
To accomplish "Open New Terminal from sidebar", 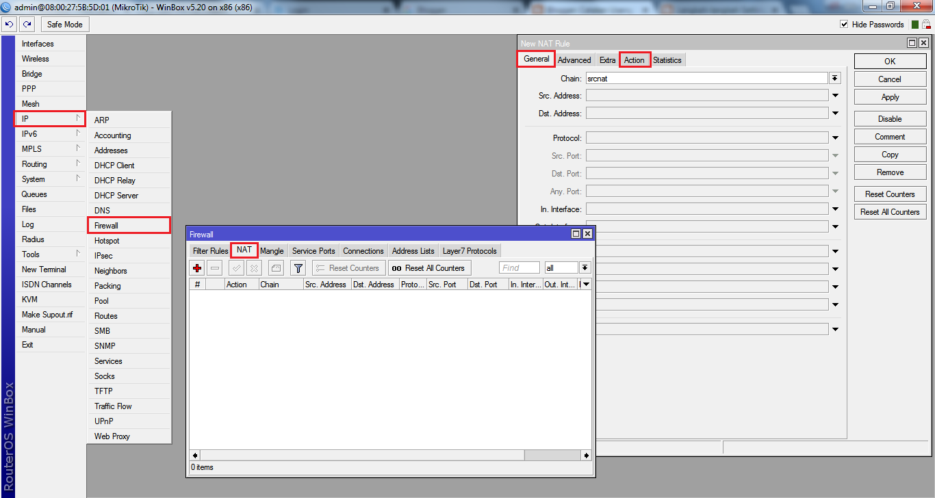I will coord(51,269).
